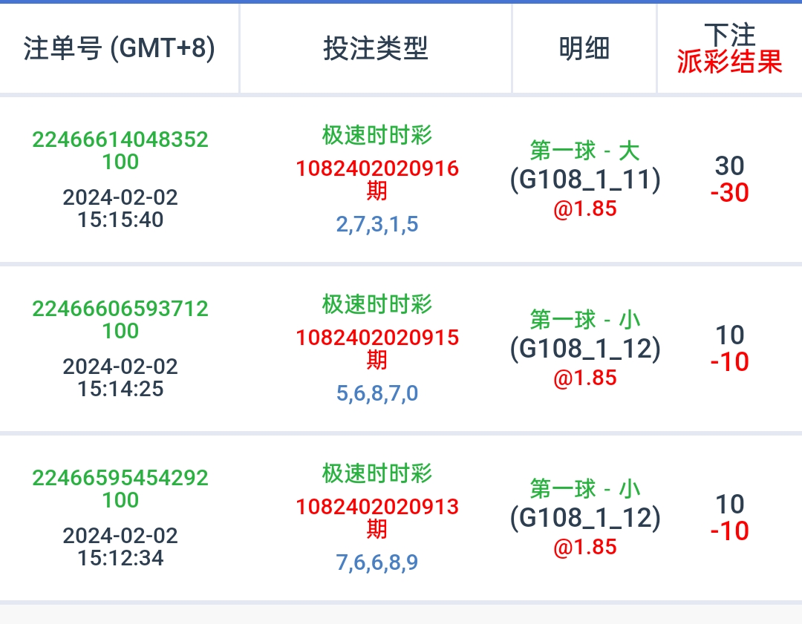Click draw result 5,6,8,7,0
This screenshot has width=802, height=624.
click(377, 393)
